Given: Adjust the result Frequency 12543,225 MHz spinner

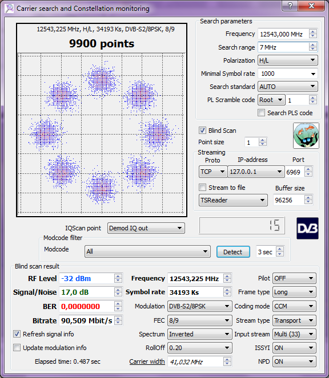Looking at the screenshot, I should tap(227, 278).
